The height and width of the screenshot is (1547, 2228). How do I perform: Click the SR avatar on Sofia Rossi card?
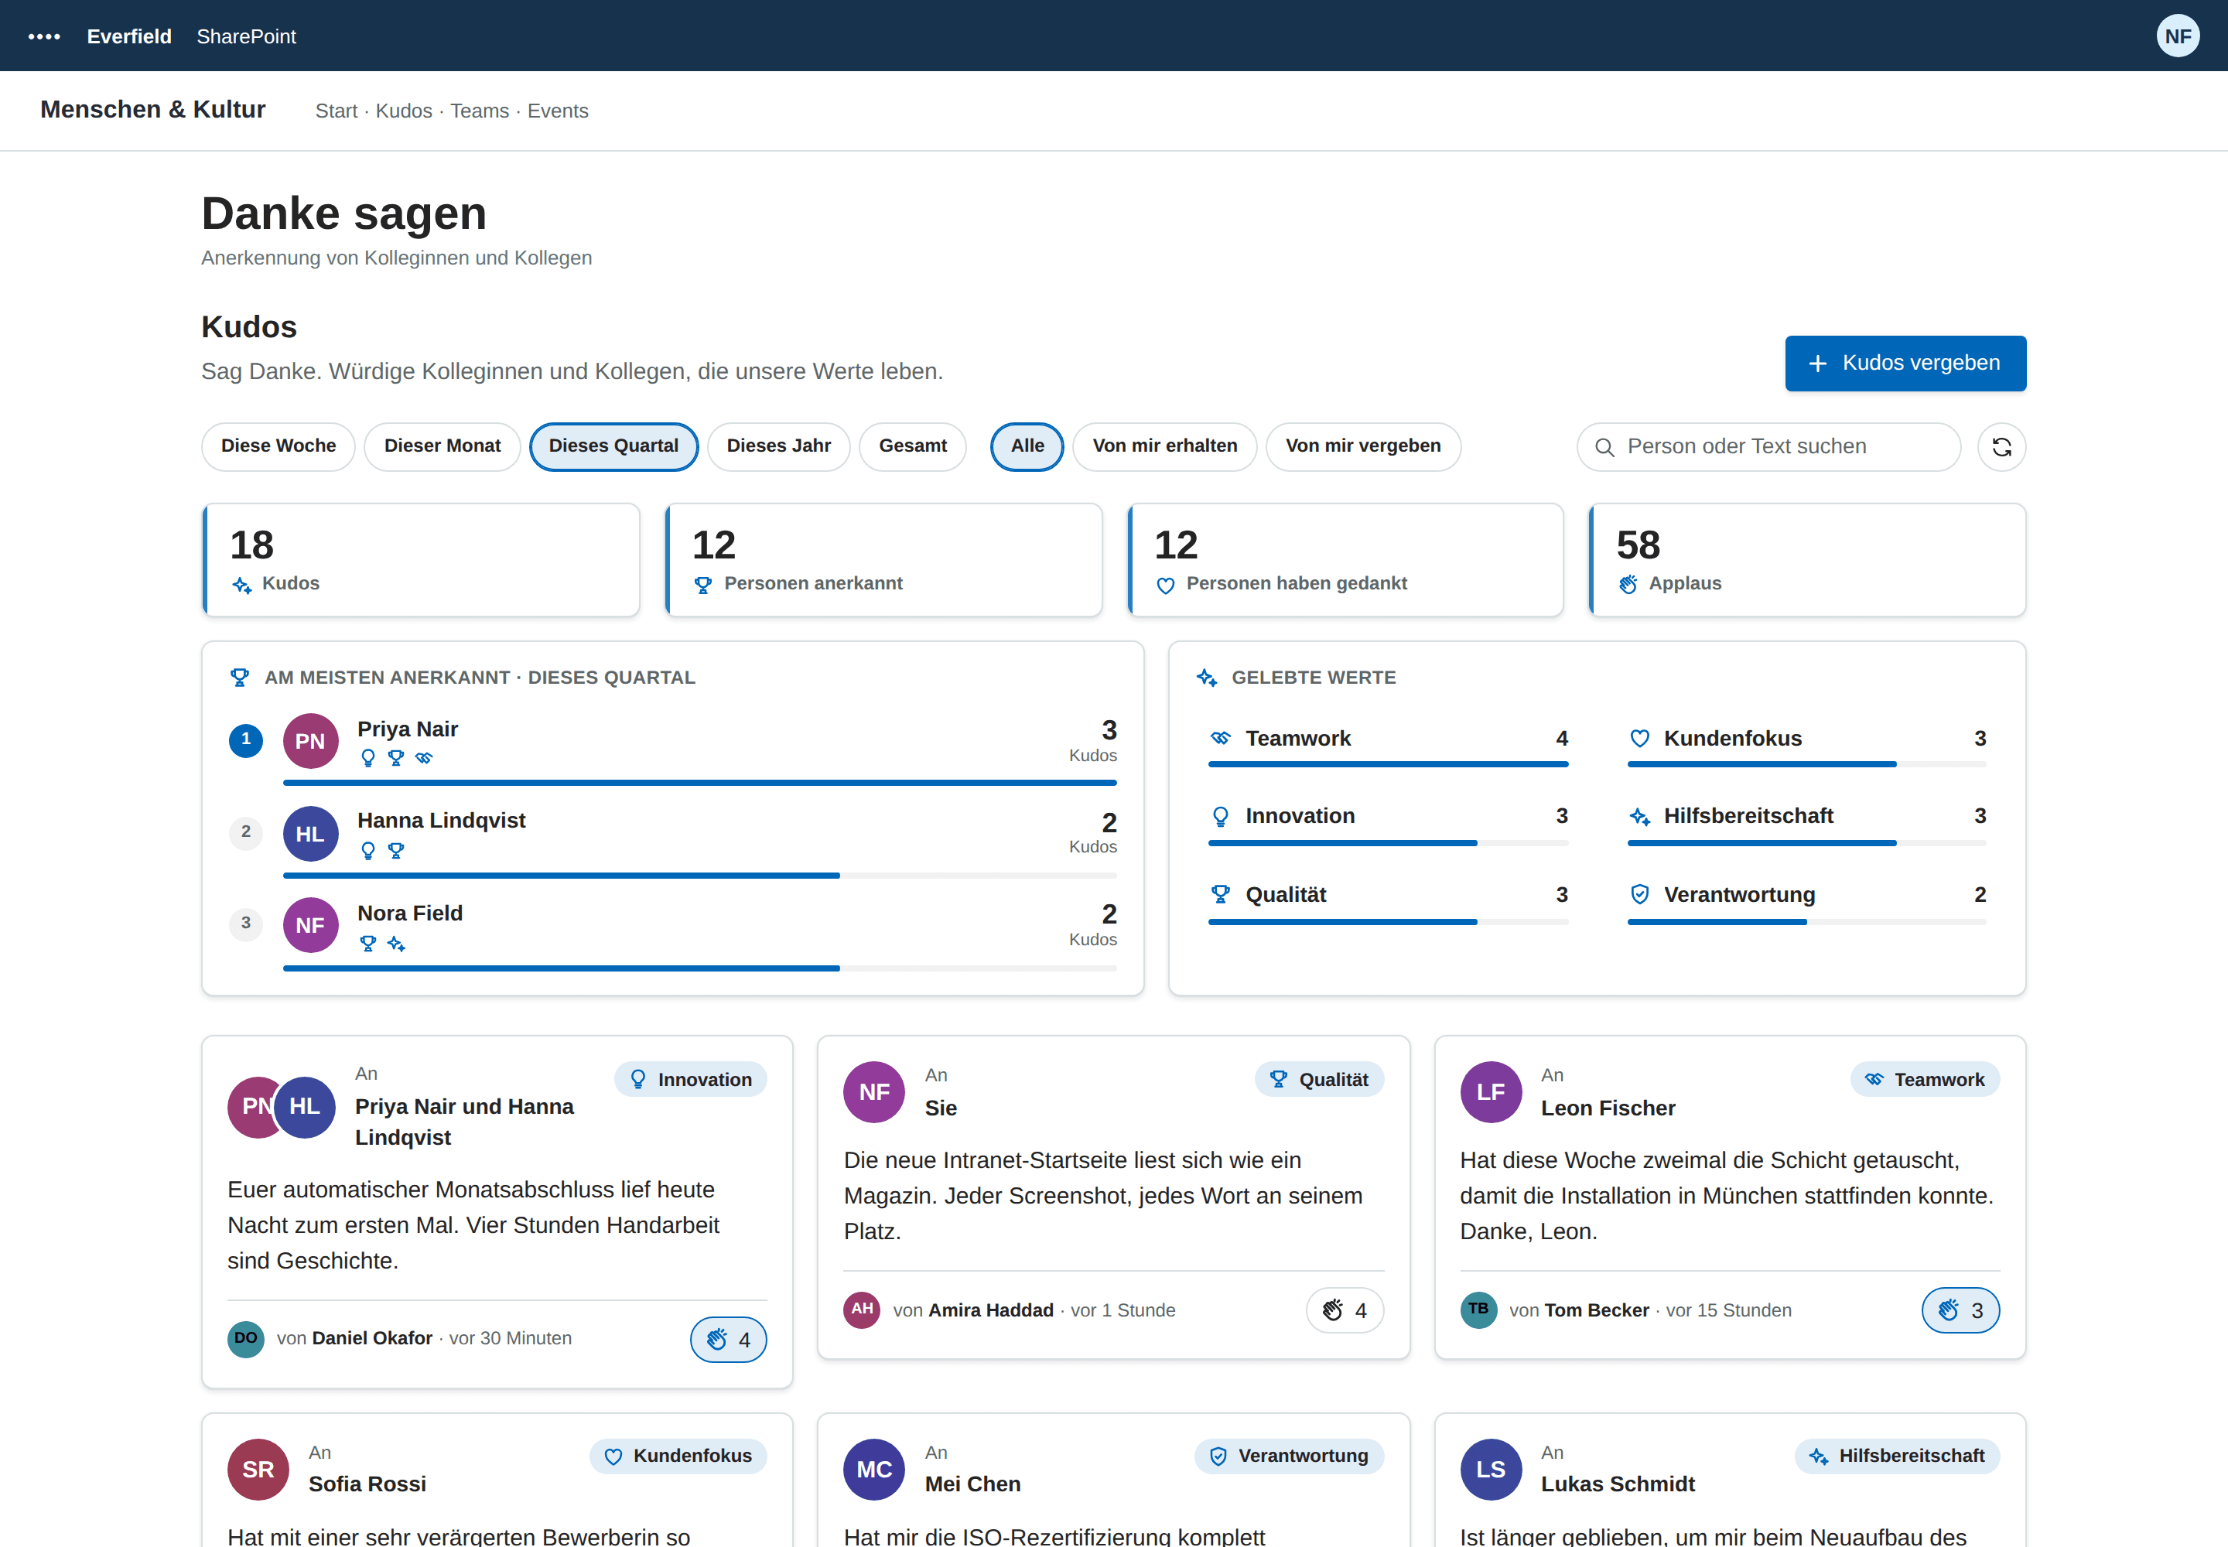tap(258, 1470)
